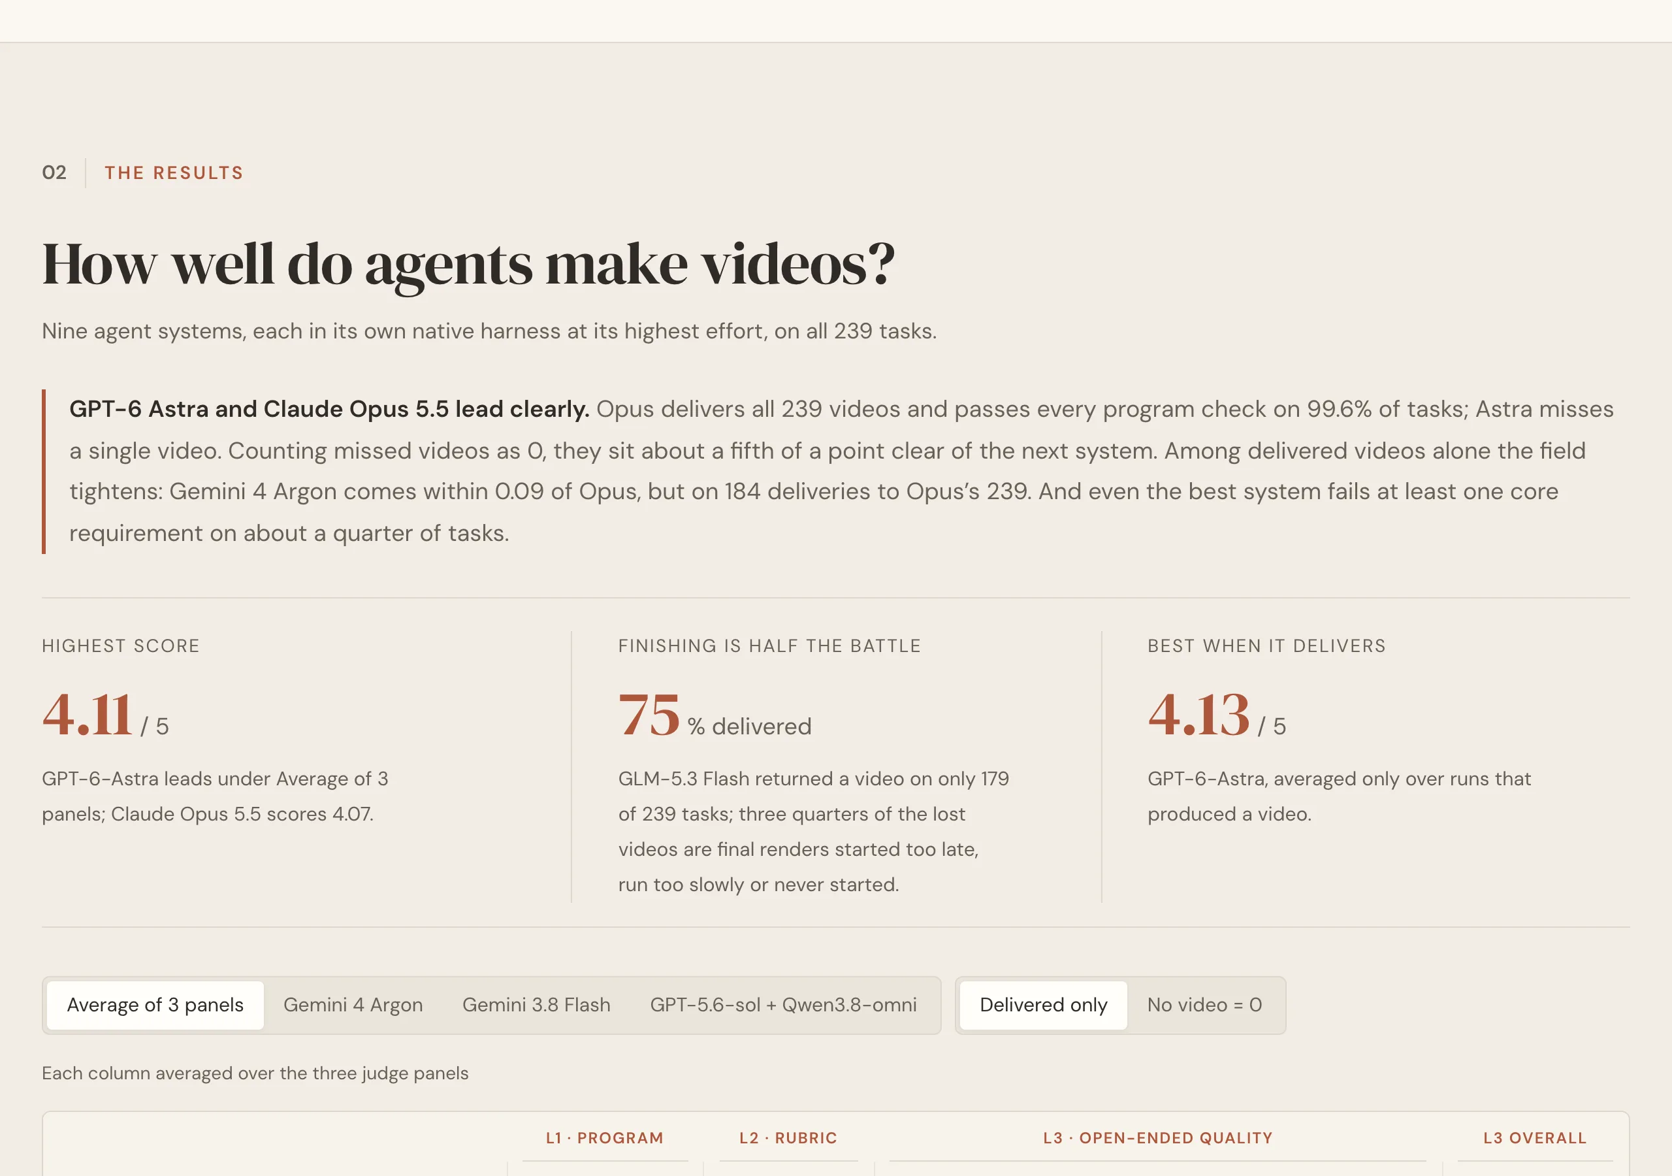Click the HIGHEST SCORE label
Image resolution: width=1672 pixels, height=1176 pixels.
click(121, 645)
